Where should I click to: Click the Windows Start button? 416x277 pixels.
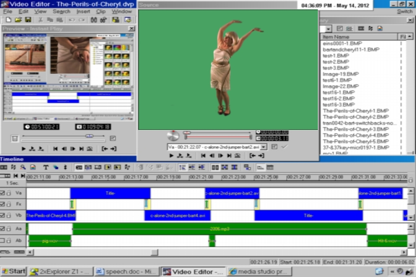[x=13, y=271]
